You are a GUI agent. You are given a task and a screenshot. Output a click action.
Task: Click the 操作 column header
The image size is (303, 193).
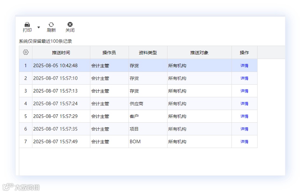pyautogui.click(x=245, y=53)
